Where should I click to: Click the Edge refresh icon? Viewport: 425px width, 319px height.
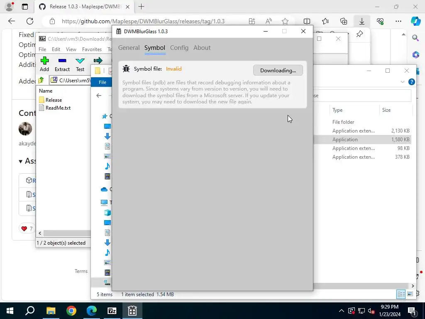30,21
